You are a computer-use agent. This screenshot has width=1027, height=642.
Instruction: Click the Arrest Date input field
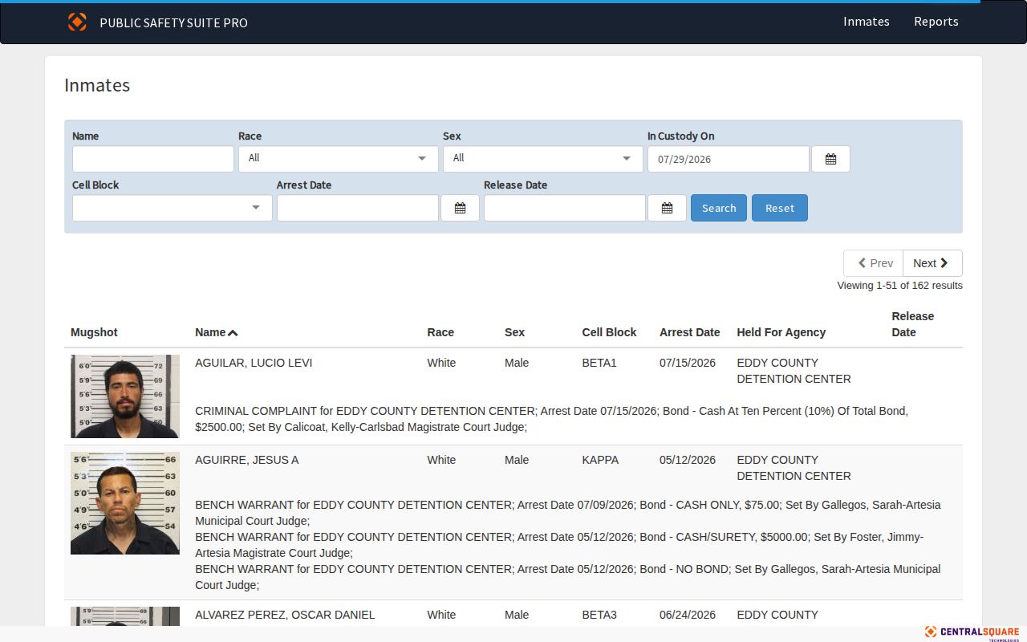click(357, 208)
